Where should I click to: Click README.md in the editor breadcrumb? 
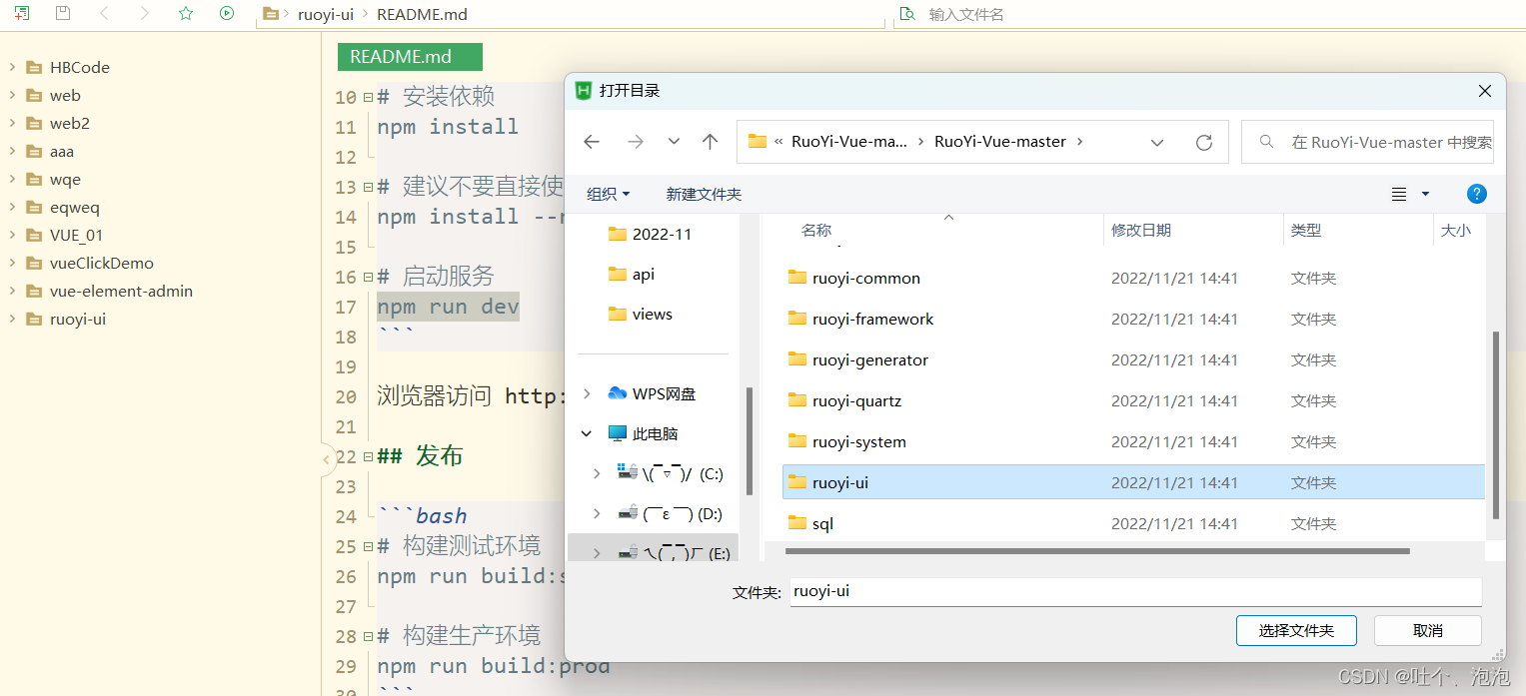coord(422,15)
